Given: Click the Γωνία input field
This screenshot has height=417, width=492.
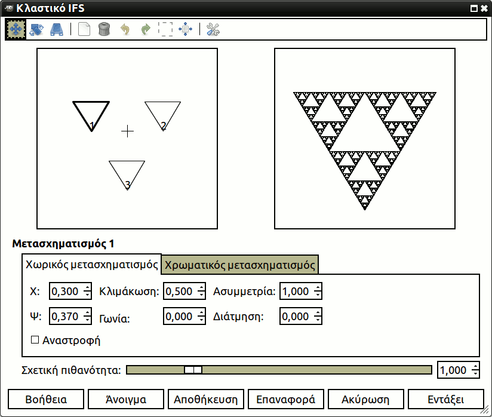Looking at the screenshot, I should (x=179, y=317).
